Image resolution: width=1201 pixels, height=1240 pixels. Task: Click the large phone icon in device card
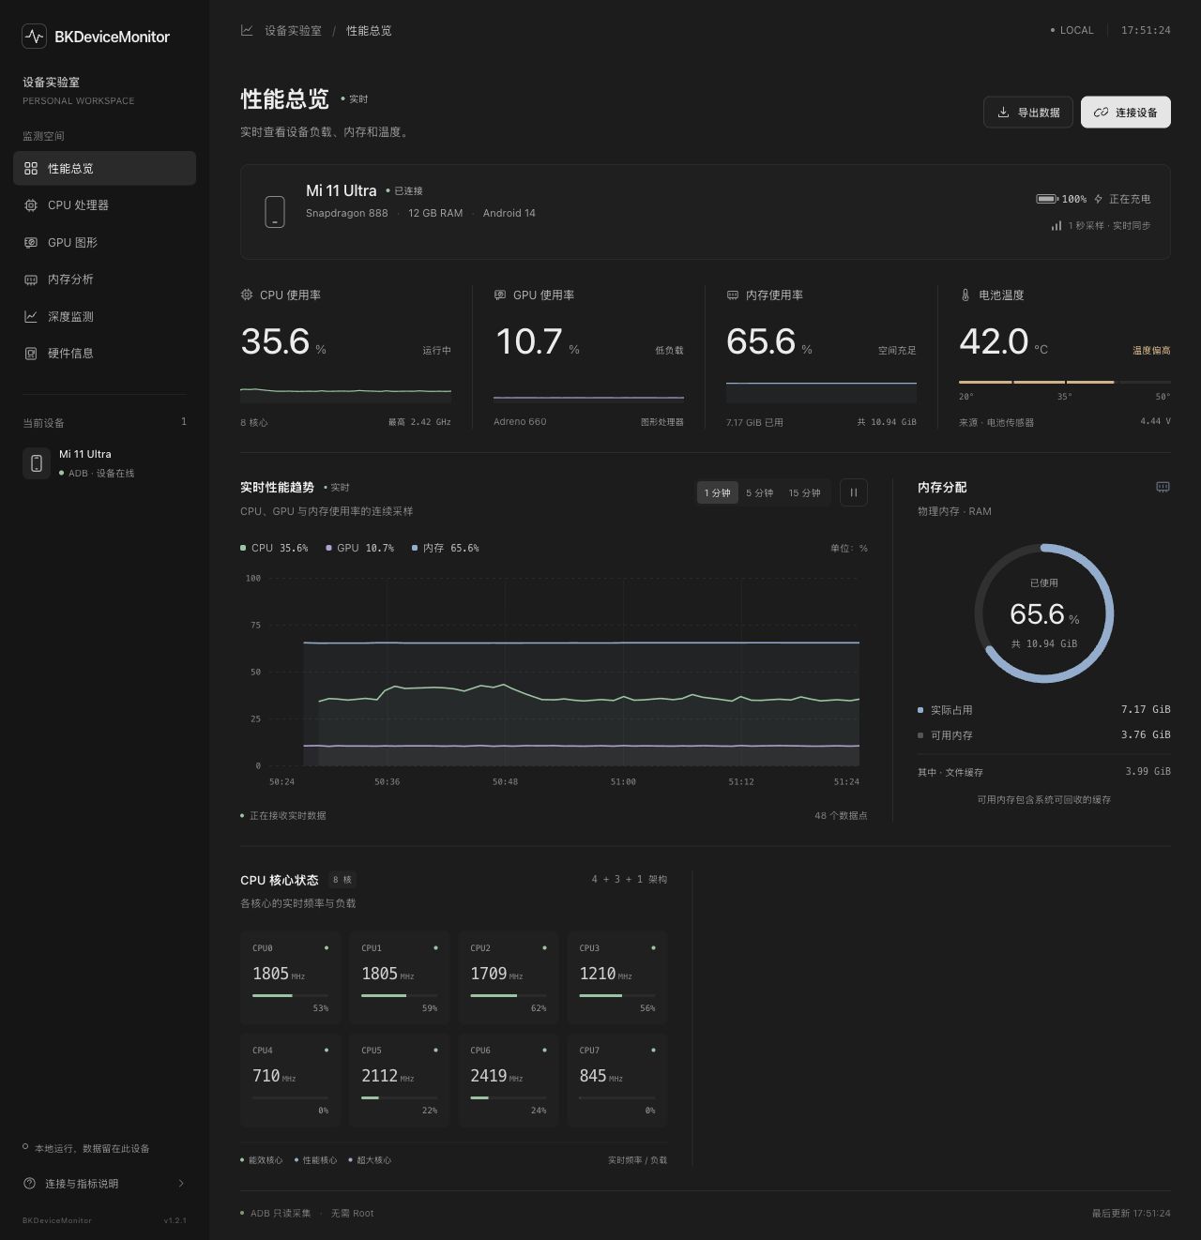click(275, 211)
